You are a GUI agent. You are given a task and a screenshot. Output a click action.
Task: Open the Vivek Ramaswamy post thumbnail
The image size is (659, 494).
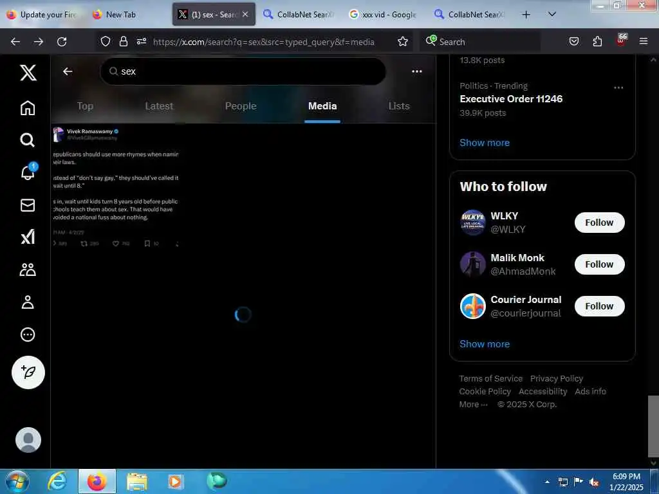(116, 187)
